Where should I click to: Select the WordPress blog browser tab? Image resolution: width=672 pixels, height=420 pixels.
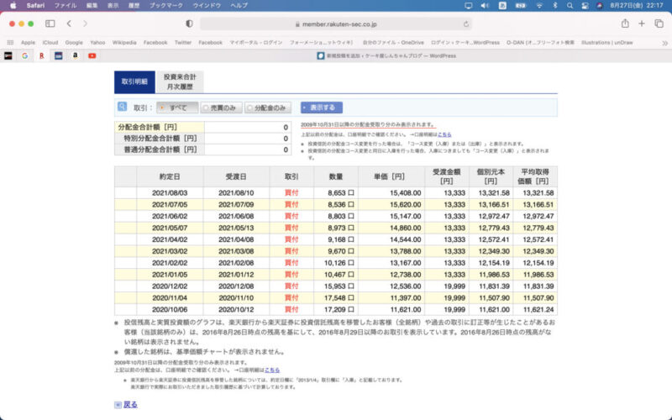(x=386, y=55)
